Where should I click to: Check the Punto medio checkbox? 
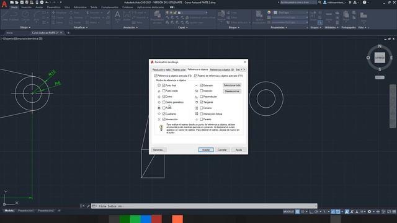click(x=164, y=91)
